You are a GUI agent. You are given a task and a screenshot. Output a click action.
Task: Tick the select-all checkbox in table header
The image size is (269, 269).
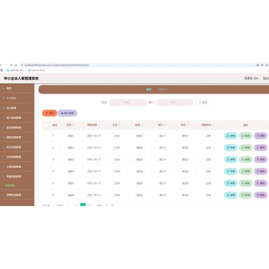[46, 125]
